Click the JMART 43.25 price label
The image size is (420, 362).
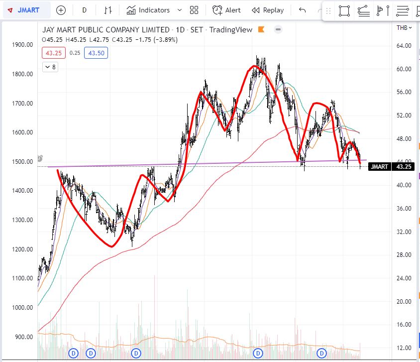click(x=391, y=167)
